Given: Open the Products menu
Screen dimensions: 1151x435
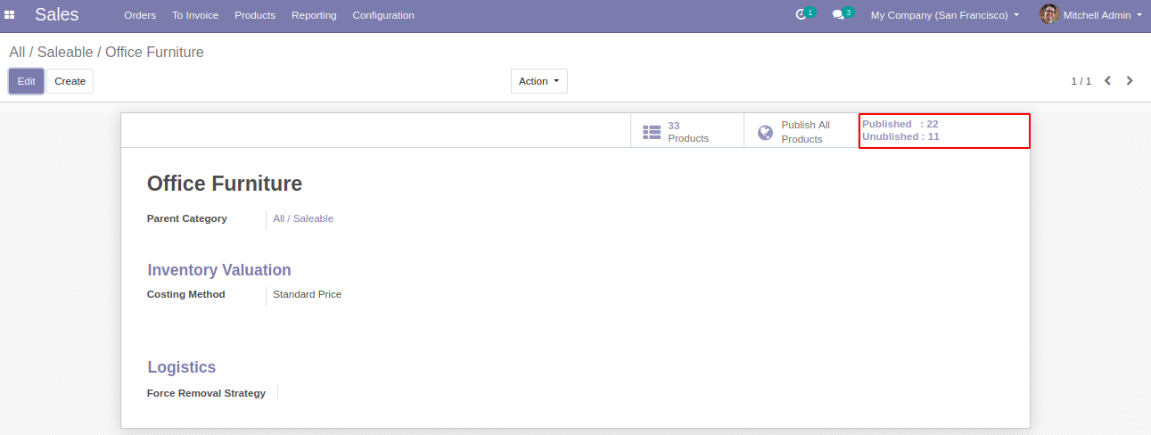Looking at the screenshot, I should coord(255,15).
